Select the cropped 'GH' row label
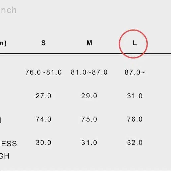 tap(5, 156)
